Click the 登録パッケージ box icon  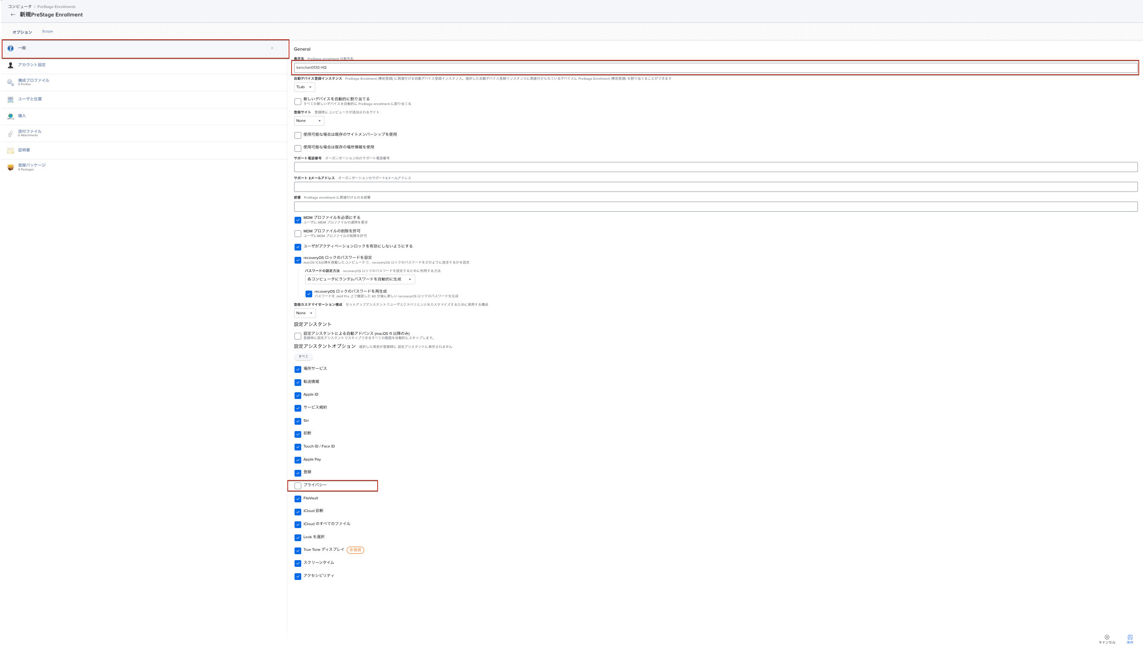[10, 167]
